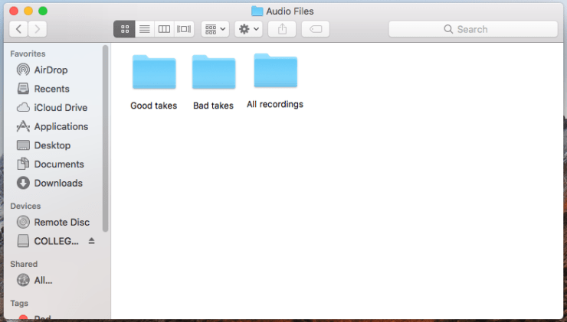Screen dimensions: 567x322
Task: Go forward with the forward arrow
Action: coord(37,29)
